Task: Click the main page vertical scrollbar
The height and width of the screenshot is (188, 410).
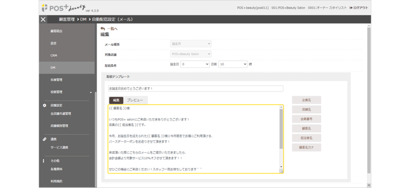Action: (x=369, y=101)
